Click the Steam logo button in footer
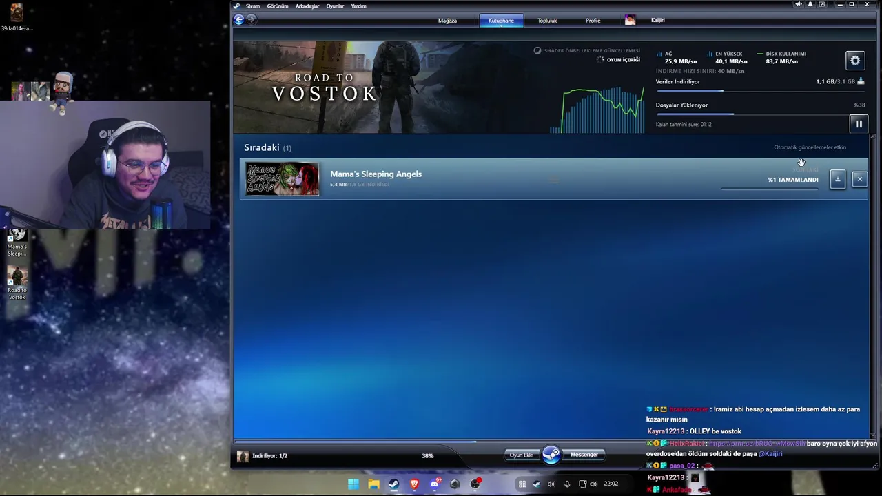Screen dimensions: 882x496 click(x=551, y=455)
